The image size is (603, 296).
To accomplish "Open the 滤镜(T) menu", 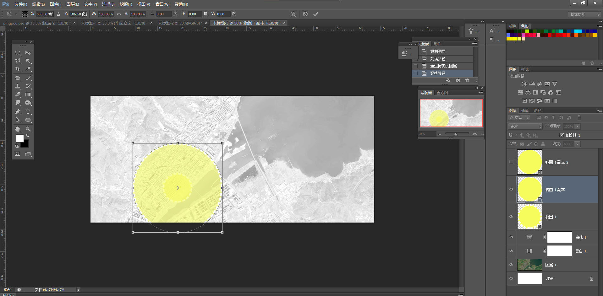I will pos(126,4).
